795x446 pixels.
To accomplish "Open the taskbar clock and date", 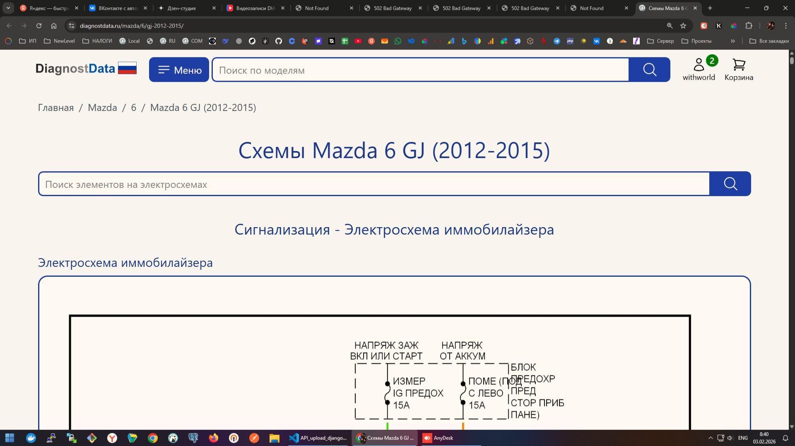I will click(764, 438).
